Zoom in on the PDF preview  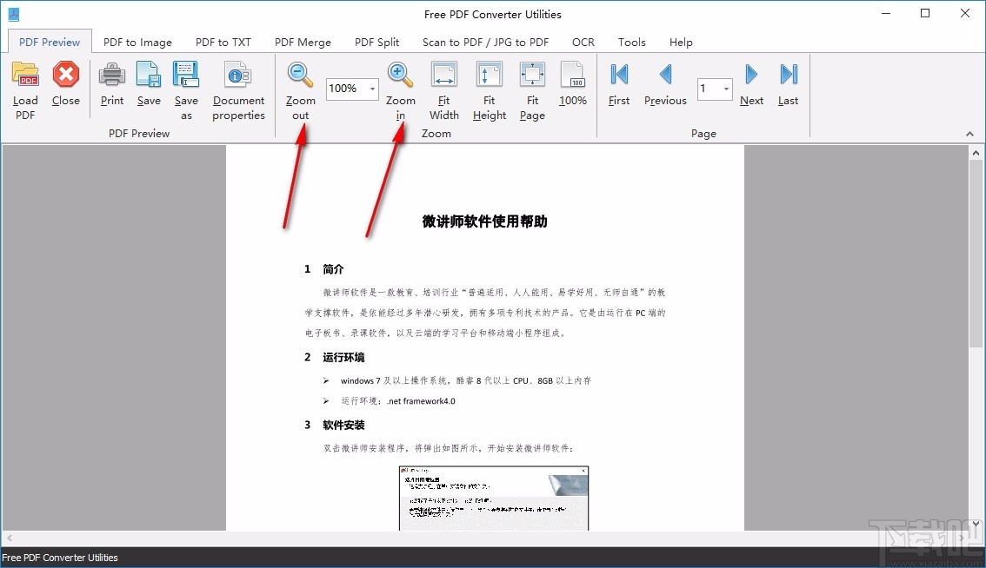(x=400, y=87)
